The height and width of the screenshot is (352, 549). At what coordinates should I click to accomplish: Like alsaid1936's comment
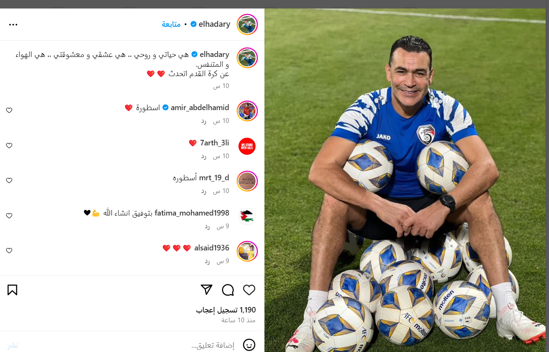pos(9,251)
